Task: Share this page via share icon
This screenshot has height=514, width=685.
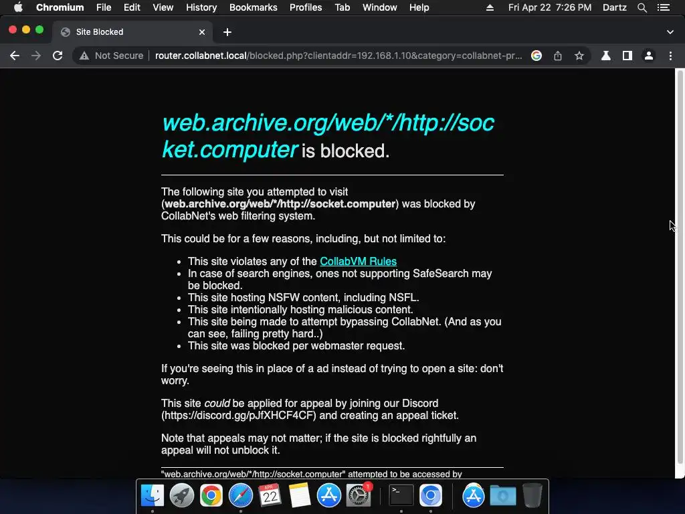Action: [558, 56]
